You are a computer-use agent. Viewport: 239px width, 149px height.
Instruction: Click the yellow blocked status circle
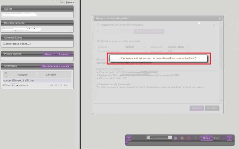click(x=182, y=138)
